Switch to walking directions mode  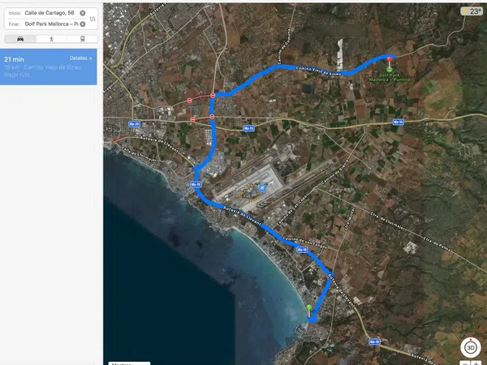(51, 38)
